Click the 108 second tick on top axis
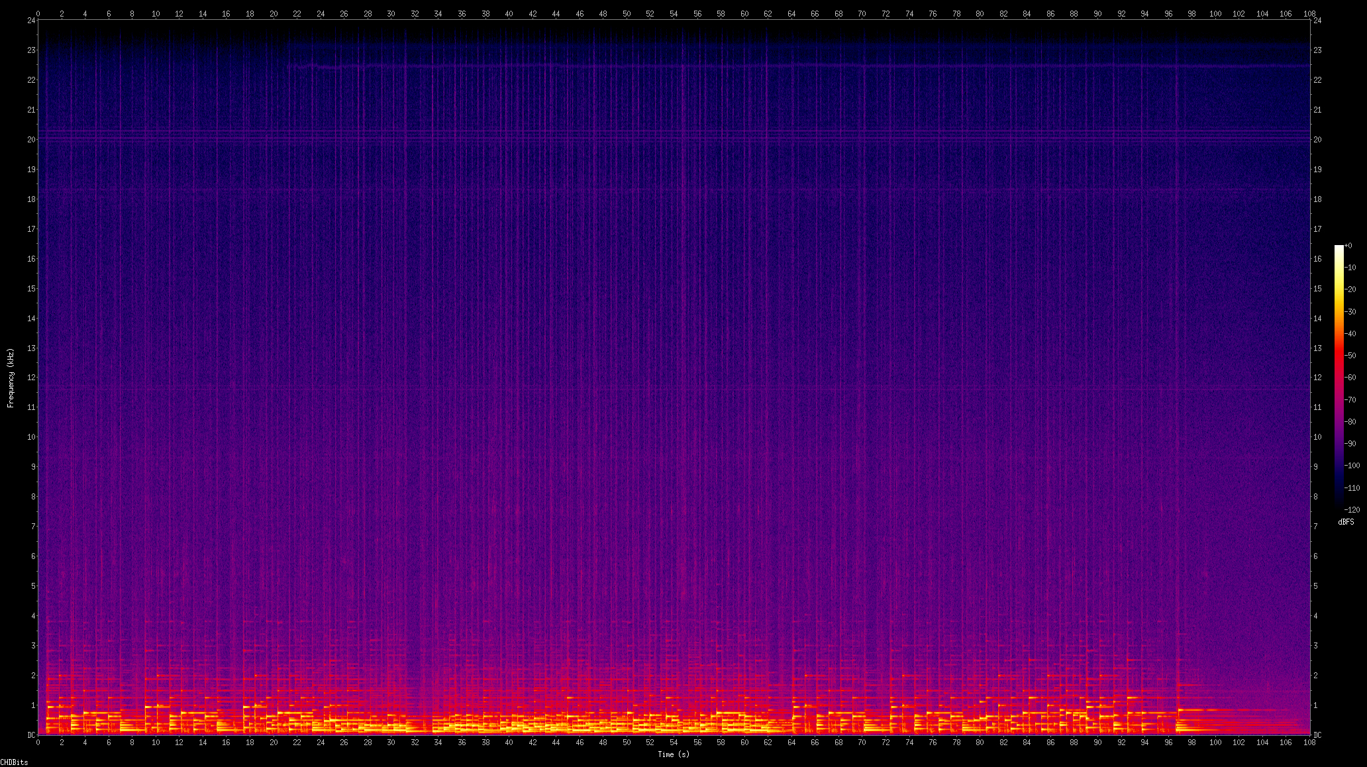1367x767 pixels. (1309, 13)
